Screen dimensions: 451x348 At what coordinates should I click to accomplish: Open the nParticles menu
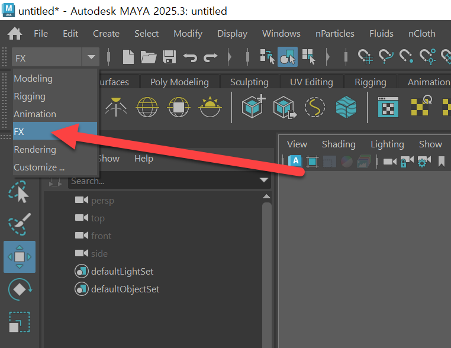coord(335,34)
